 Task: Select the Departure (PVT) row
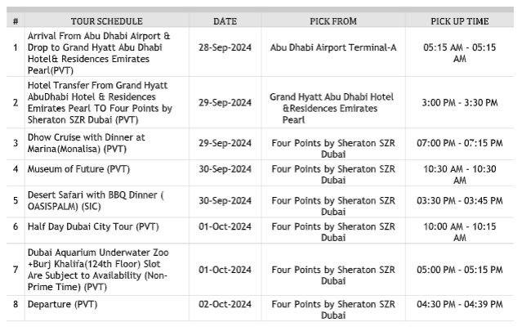260,309
